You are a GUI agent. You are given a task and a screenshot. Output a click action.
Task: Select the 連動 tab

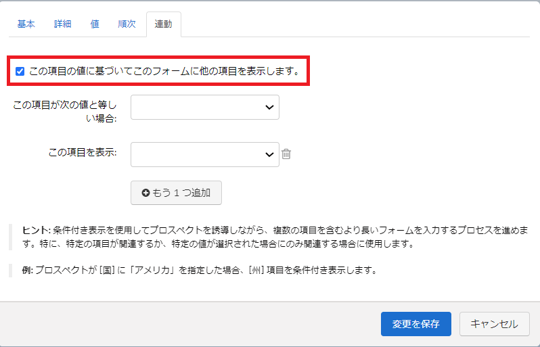[164, 24]
